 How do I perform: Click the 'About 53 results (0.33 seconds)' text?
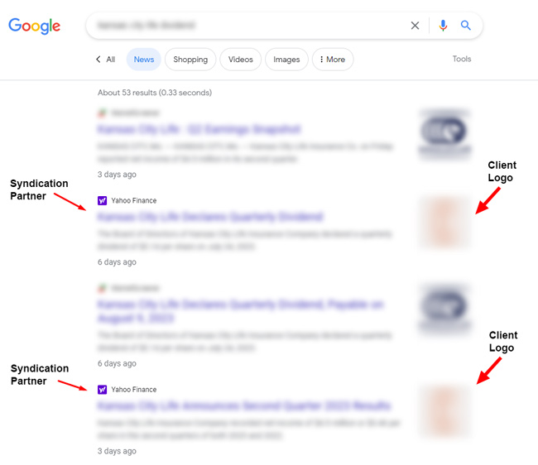[155, 93]
